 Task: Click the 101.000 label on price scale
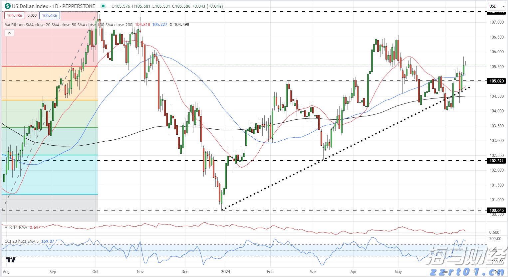(497, 200)
